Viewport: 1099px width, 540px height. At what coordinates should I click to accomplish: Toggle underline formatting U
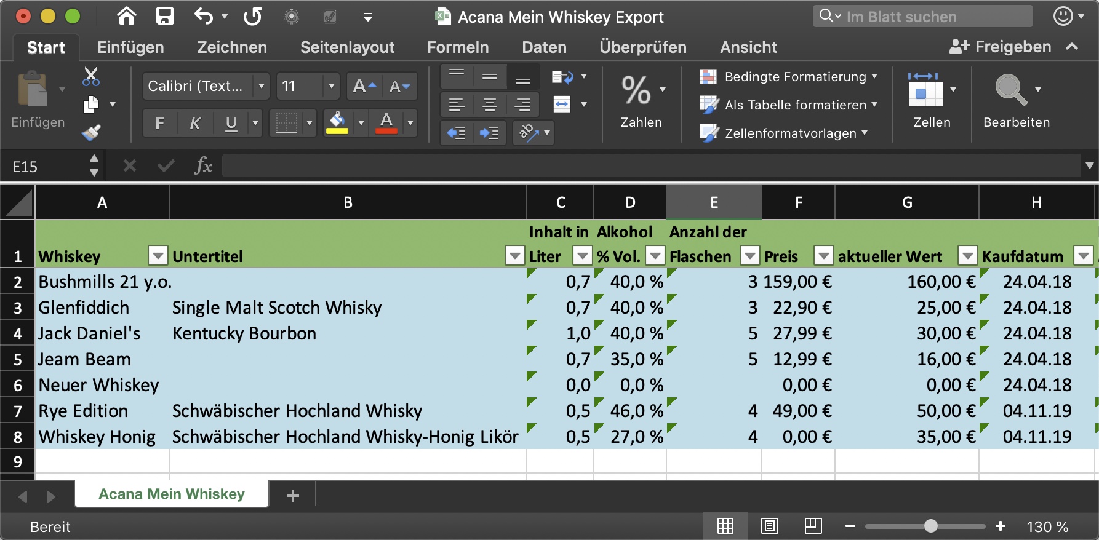231,123
